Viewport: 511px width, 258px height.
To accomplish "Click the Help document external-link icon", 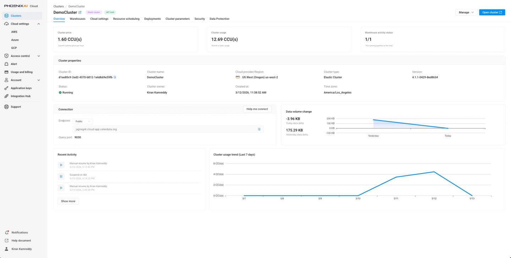I will click(x=6, y=241).
